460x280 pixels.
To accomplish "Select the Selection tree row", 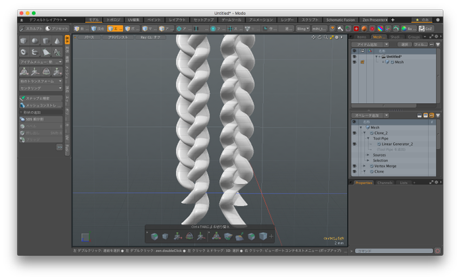I will (394, 161).
